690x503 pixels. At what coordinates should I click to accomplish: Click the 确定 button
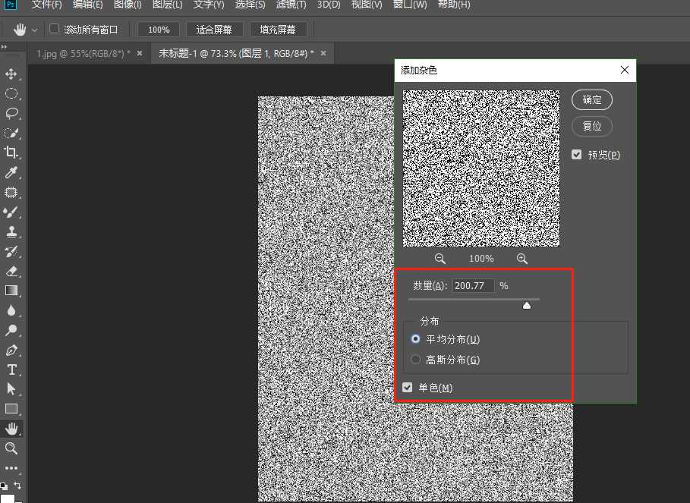pos(591,99)
